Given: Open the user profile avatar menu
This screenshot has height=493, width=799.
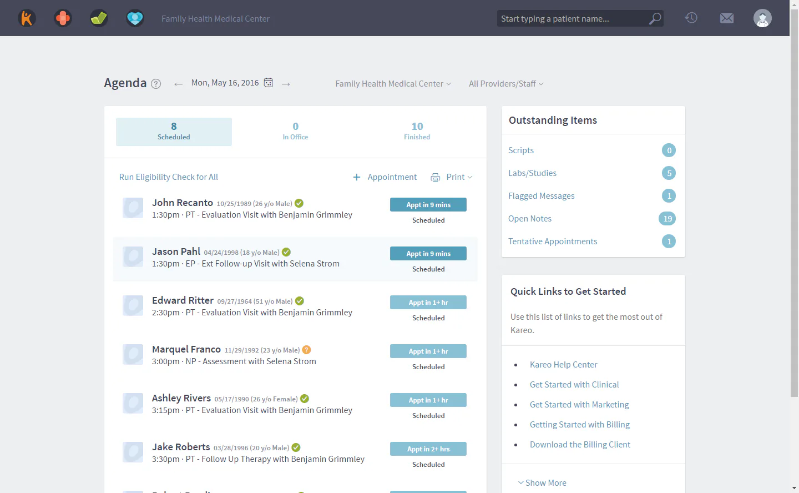Looking at the screenshot, I should click(762, 18).
